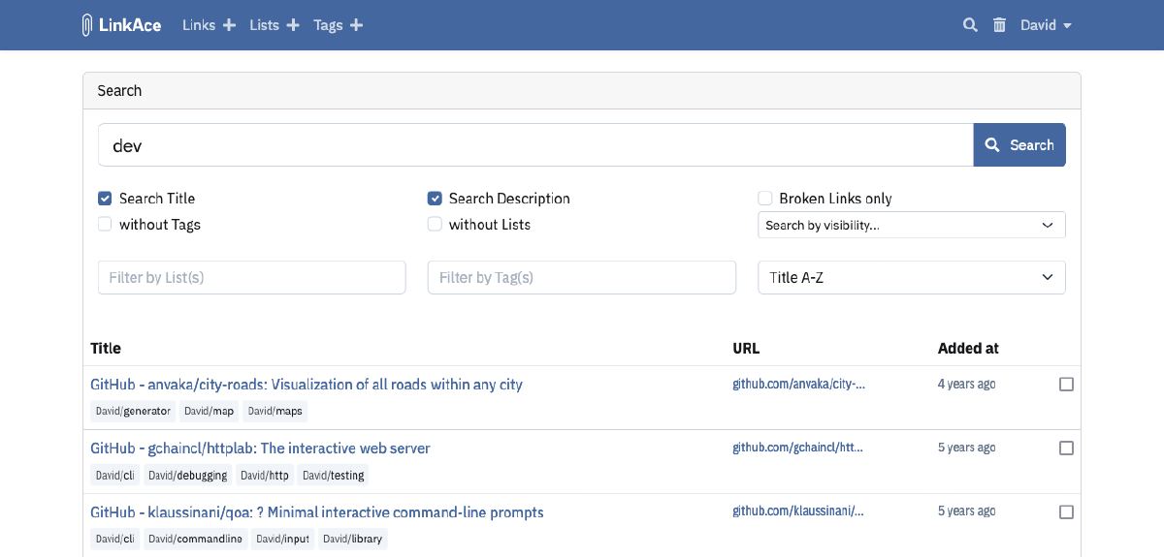Screen dimensions: 1164x557
Task: Open the LinkAce home logo
Action: point(121,25)
